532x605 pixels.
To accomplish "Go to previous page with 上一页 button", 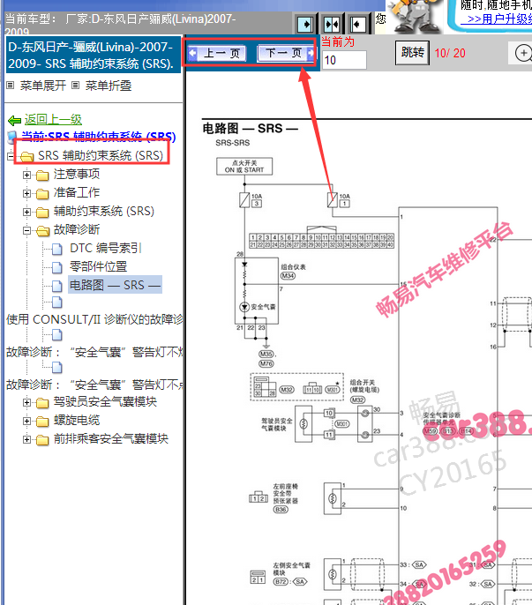I will pos(217,53).
